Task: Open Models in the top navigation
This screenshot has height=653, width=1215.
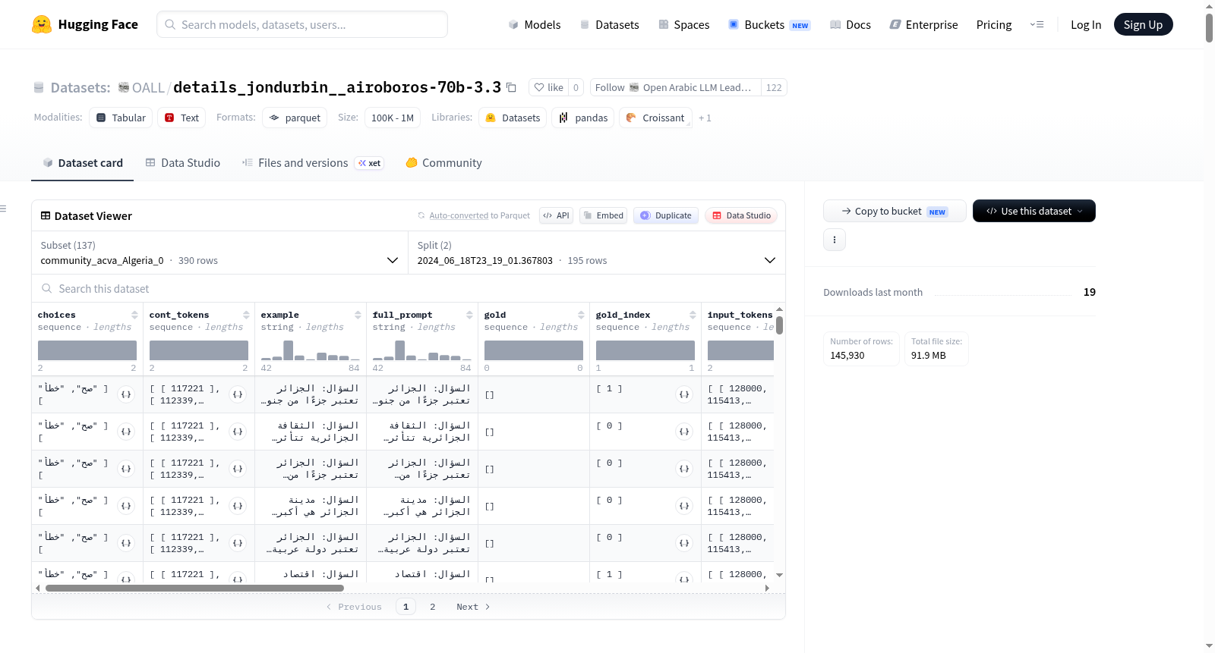Action: (x=535, y=24)
